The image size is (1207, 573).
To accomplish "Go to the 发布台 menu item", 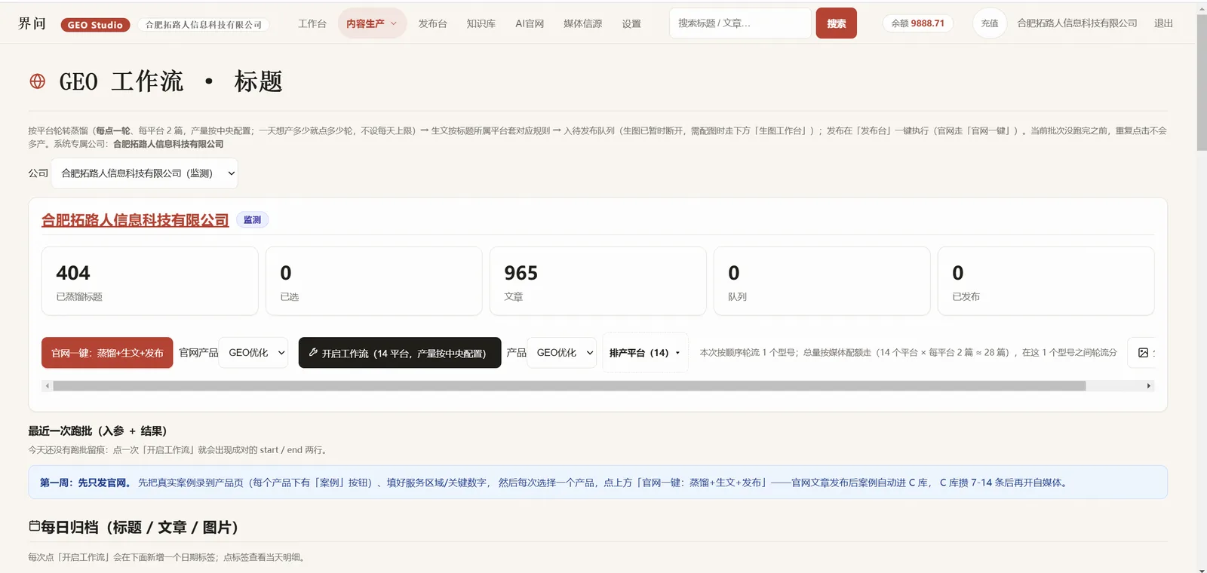I will [x=433, y=23].
